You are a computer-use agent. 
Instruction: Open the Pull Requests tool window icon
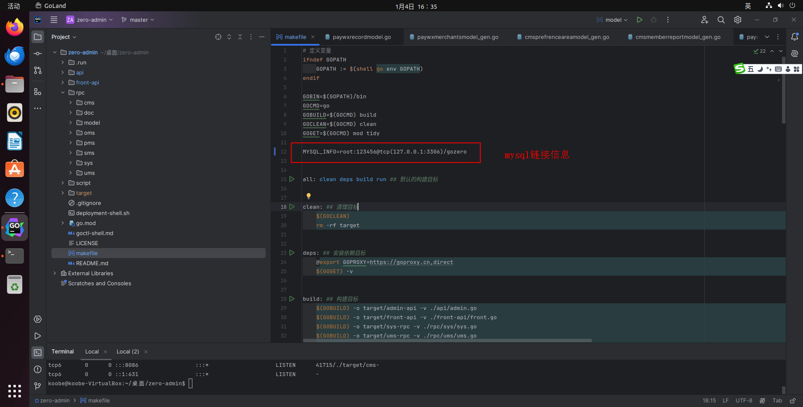tap(38, 70)
